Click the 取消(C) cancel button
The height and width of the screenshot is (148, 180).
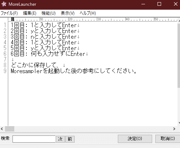coord(167,139)
